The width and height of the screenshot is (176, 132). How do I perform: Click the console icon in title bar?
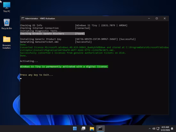pyautogui.click(x=23, y=19)
